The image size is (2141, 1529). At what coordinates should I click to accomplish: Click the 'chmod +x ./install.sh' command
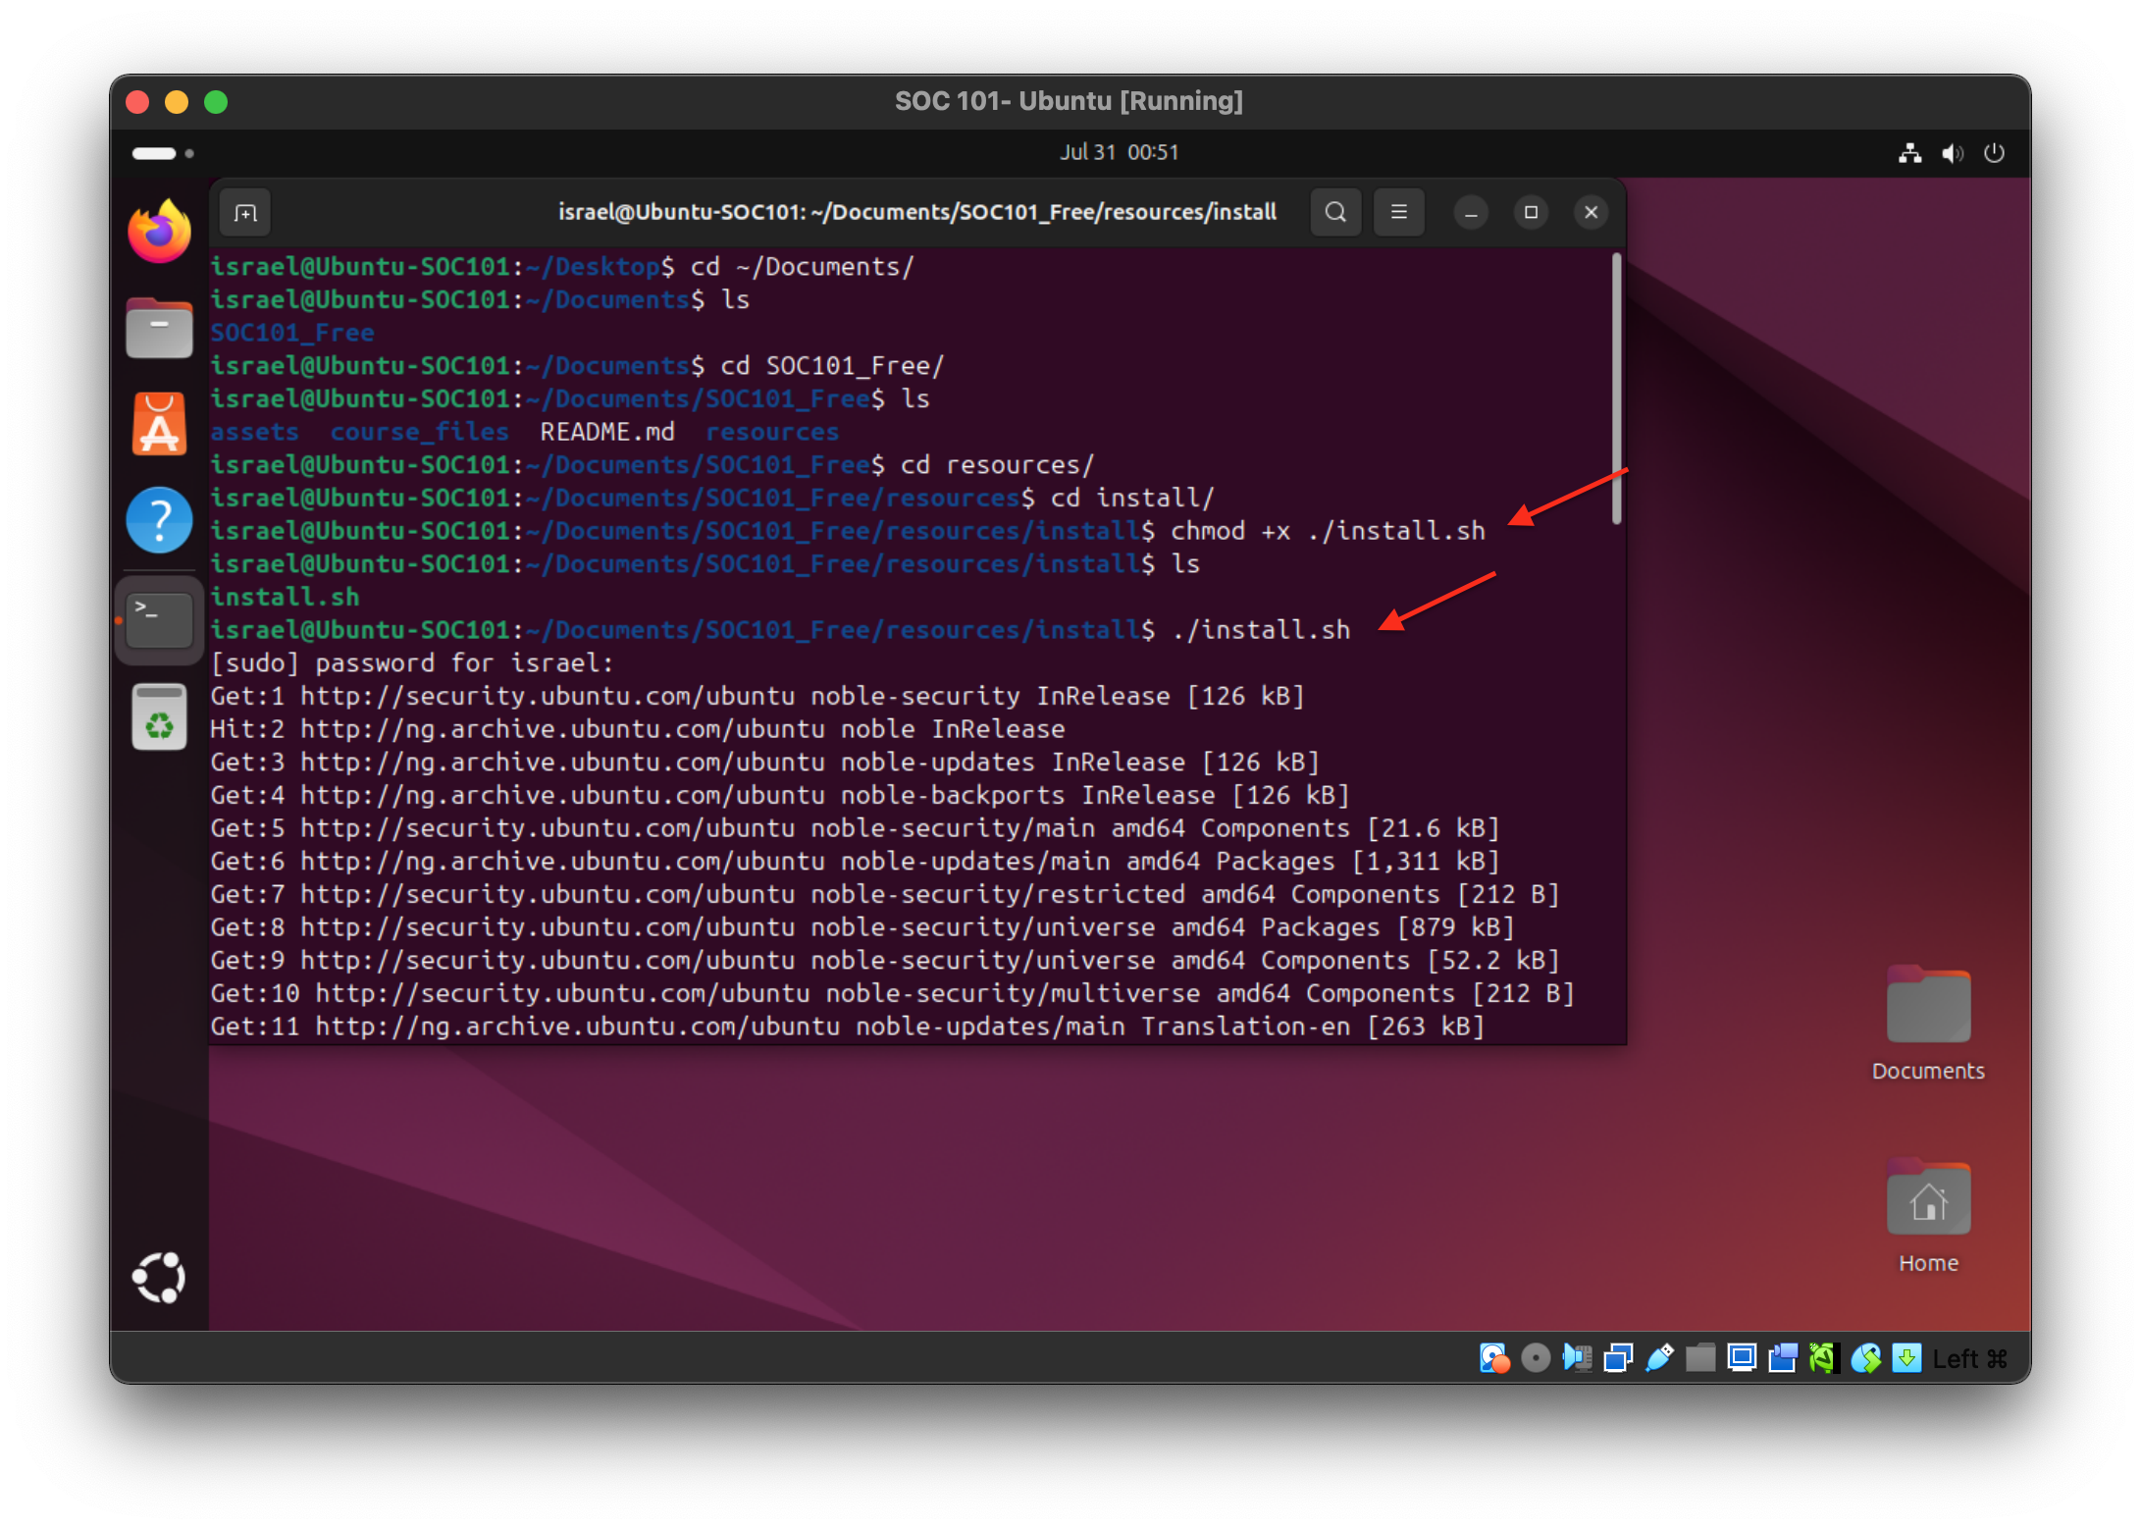1329,531
